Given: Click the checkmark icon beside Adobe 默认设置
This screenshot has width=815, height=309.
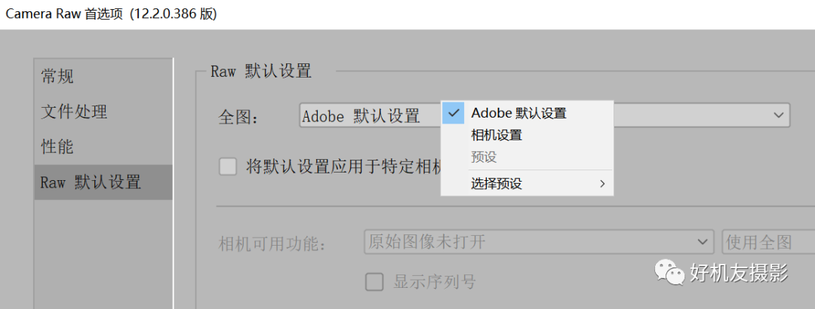Looking at the screenshot, I should pos(454,113).
